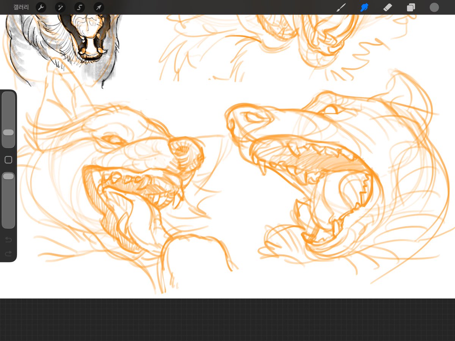Open the Actions wrench menu
The image size is (455, 341).
point(41,7)
